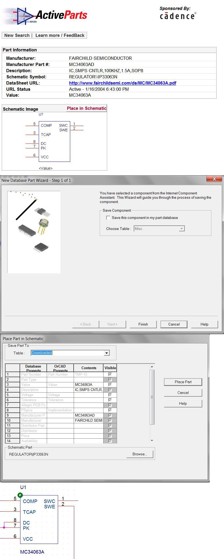Viewport: 224px width, 559px height.
Task: Click the scroll up arrow in properties table
Action: pyautogui.click(x=152, y=367)
